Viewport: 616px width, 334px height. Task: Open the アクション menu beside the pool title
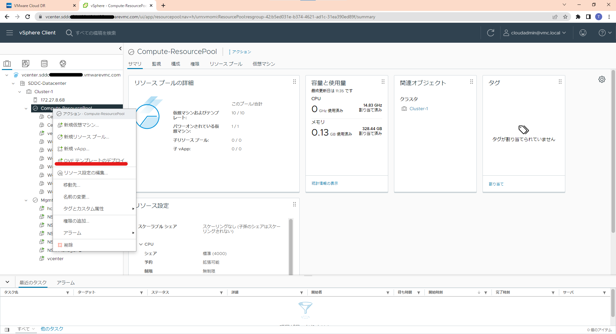[240, 52]
